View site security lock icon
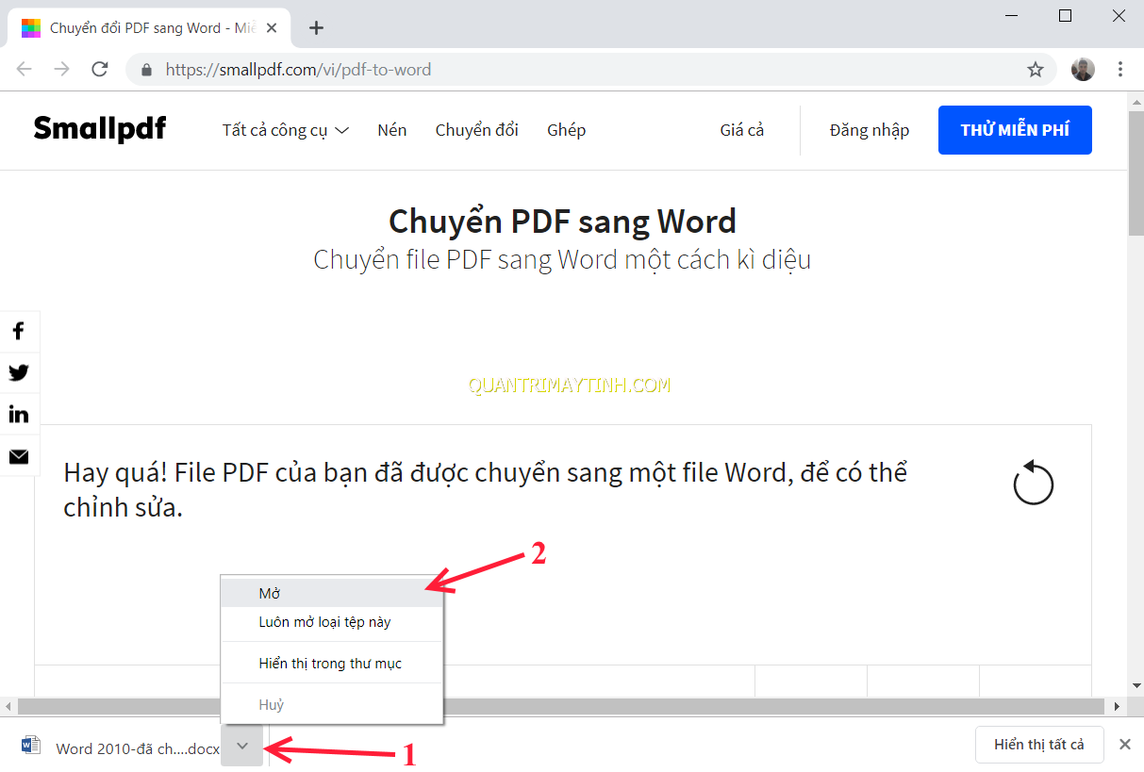Screen dimensions: 1144x772 point(145,70)
